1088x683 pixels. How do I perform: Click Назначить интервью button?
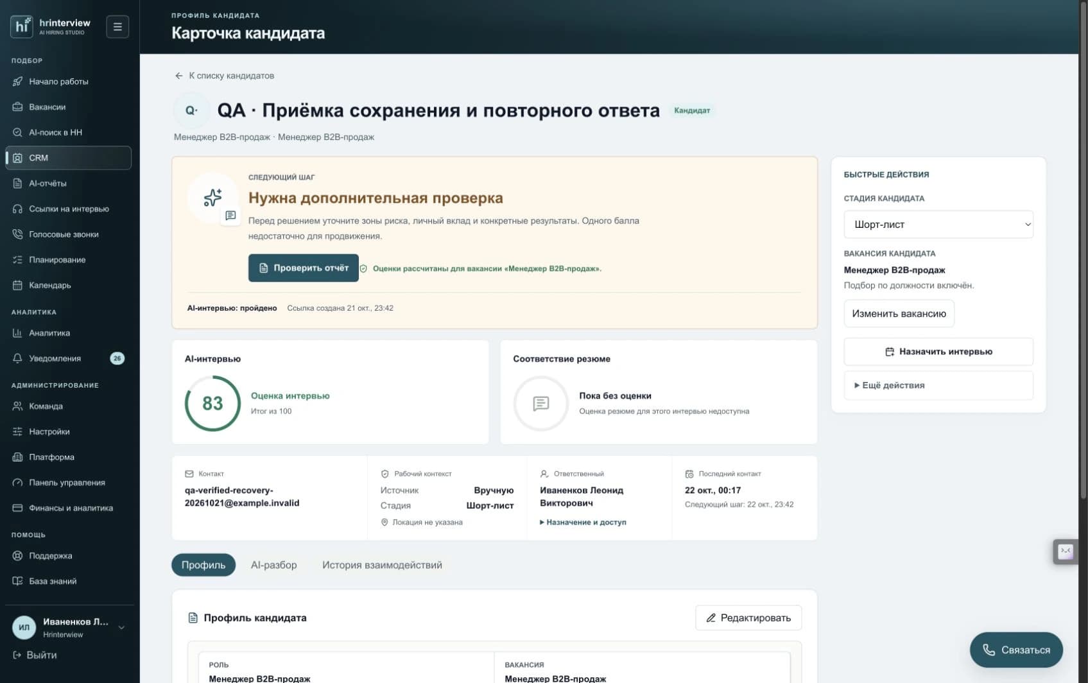(938, 352)
